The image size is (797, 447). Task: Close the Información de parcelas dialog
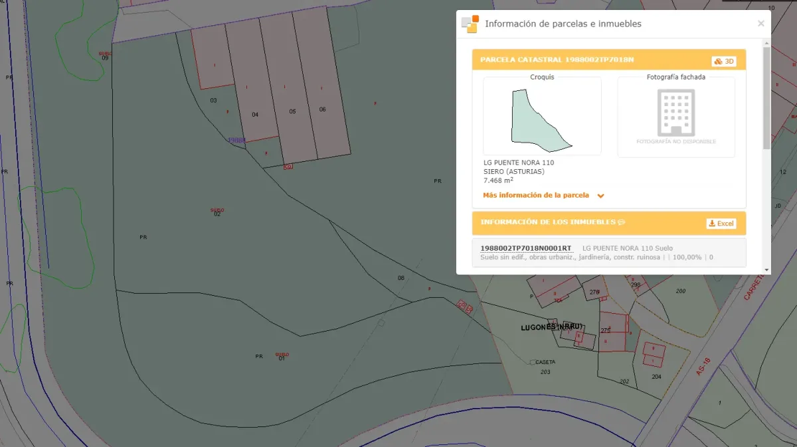760,24
